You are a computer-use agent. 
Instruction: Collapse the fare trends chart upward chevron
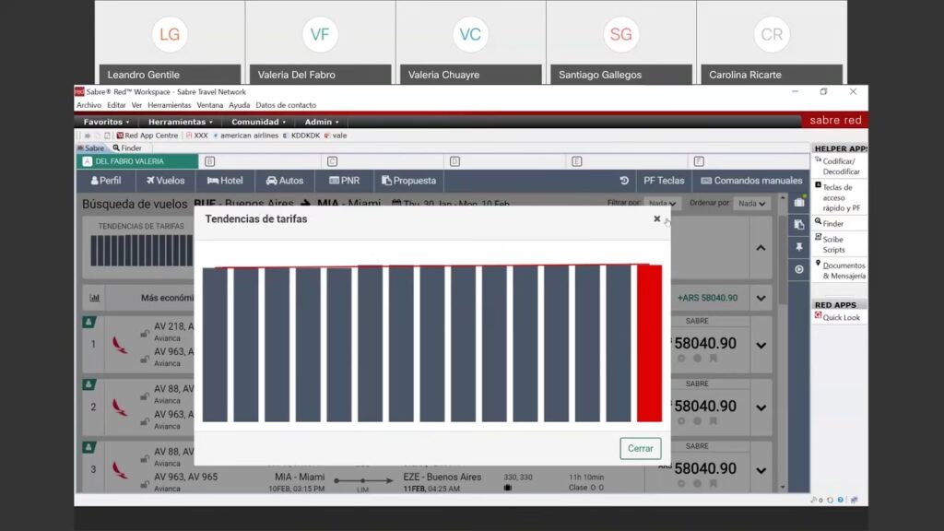(761, 248)
